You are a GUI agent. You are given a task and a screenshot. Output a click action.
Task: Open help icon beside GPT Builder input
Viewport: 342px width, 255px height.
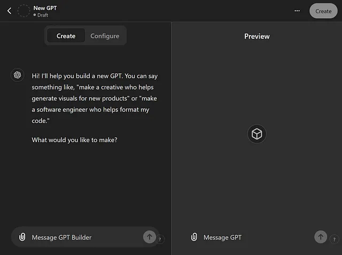point(160,240)
